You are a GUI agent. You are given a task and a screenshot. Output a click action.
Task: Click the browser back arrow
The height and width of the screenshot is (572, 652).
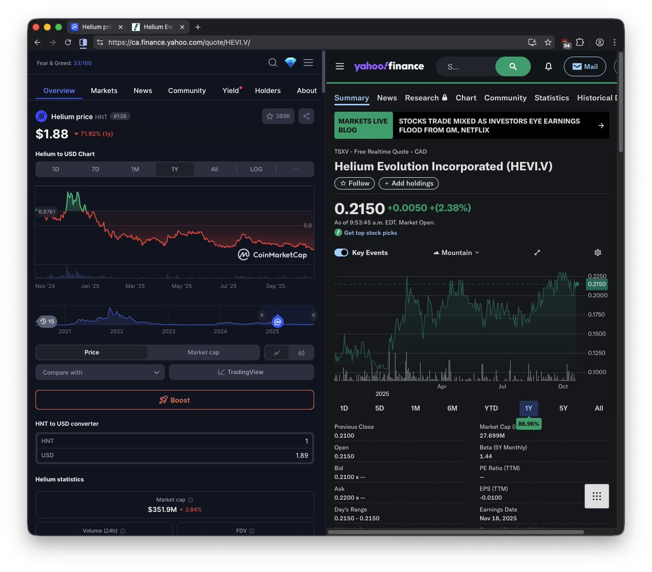click(x=37, y=42)
